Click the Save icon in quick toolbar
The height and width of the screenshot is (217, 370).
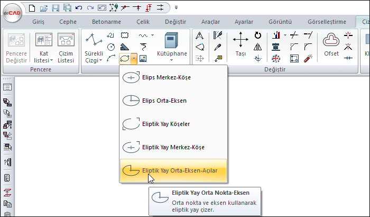(x=55, y=7)
